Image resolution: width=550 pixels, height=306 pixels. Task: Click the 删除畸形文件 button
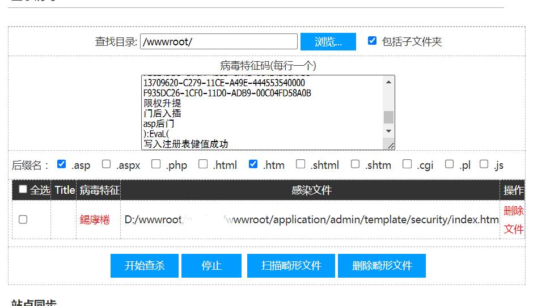(382, 266)
